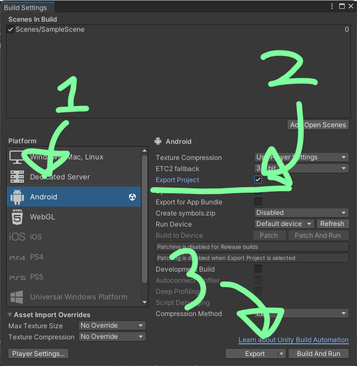This screenshot has width=357, height=366.
Task: Click the PS4 logo icon
Action: tap(17, 258)
